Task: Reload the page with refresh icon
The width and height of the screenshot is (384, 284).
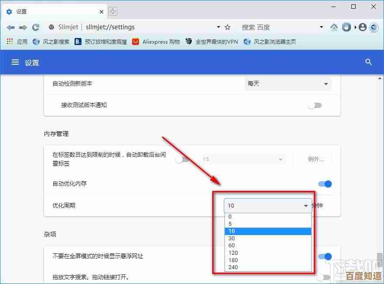Action: 36,27
